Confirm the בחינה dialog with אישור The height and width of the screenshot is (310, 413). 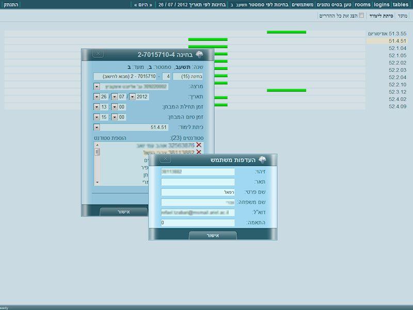tap(123, 212)
